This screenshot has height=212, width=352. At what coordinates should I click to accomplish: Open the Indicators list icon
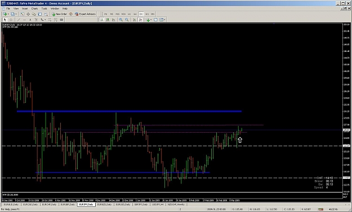pos(148,20)
